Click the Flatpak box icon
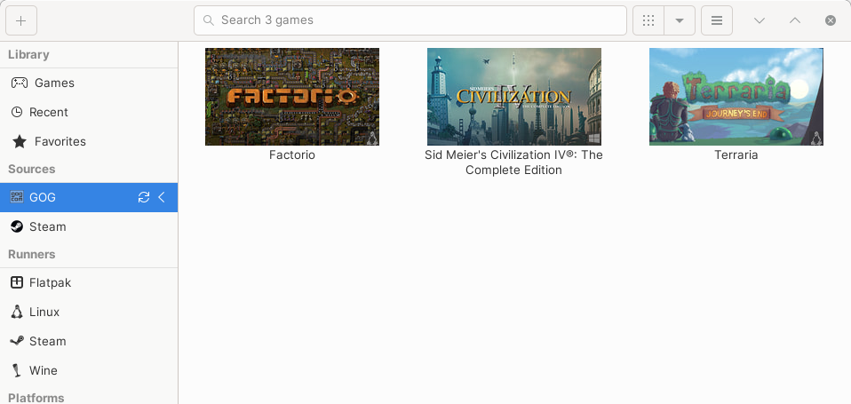 click(17, 282)
